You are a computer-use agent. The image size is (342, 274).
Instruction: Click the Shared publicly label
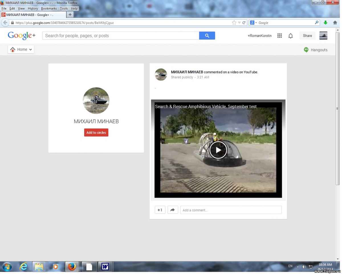click(x=182, y=77)
